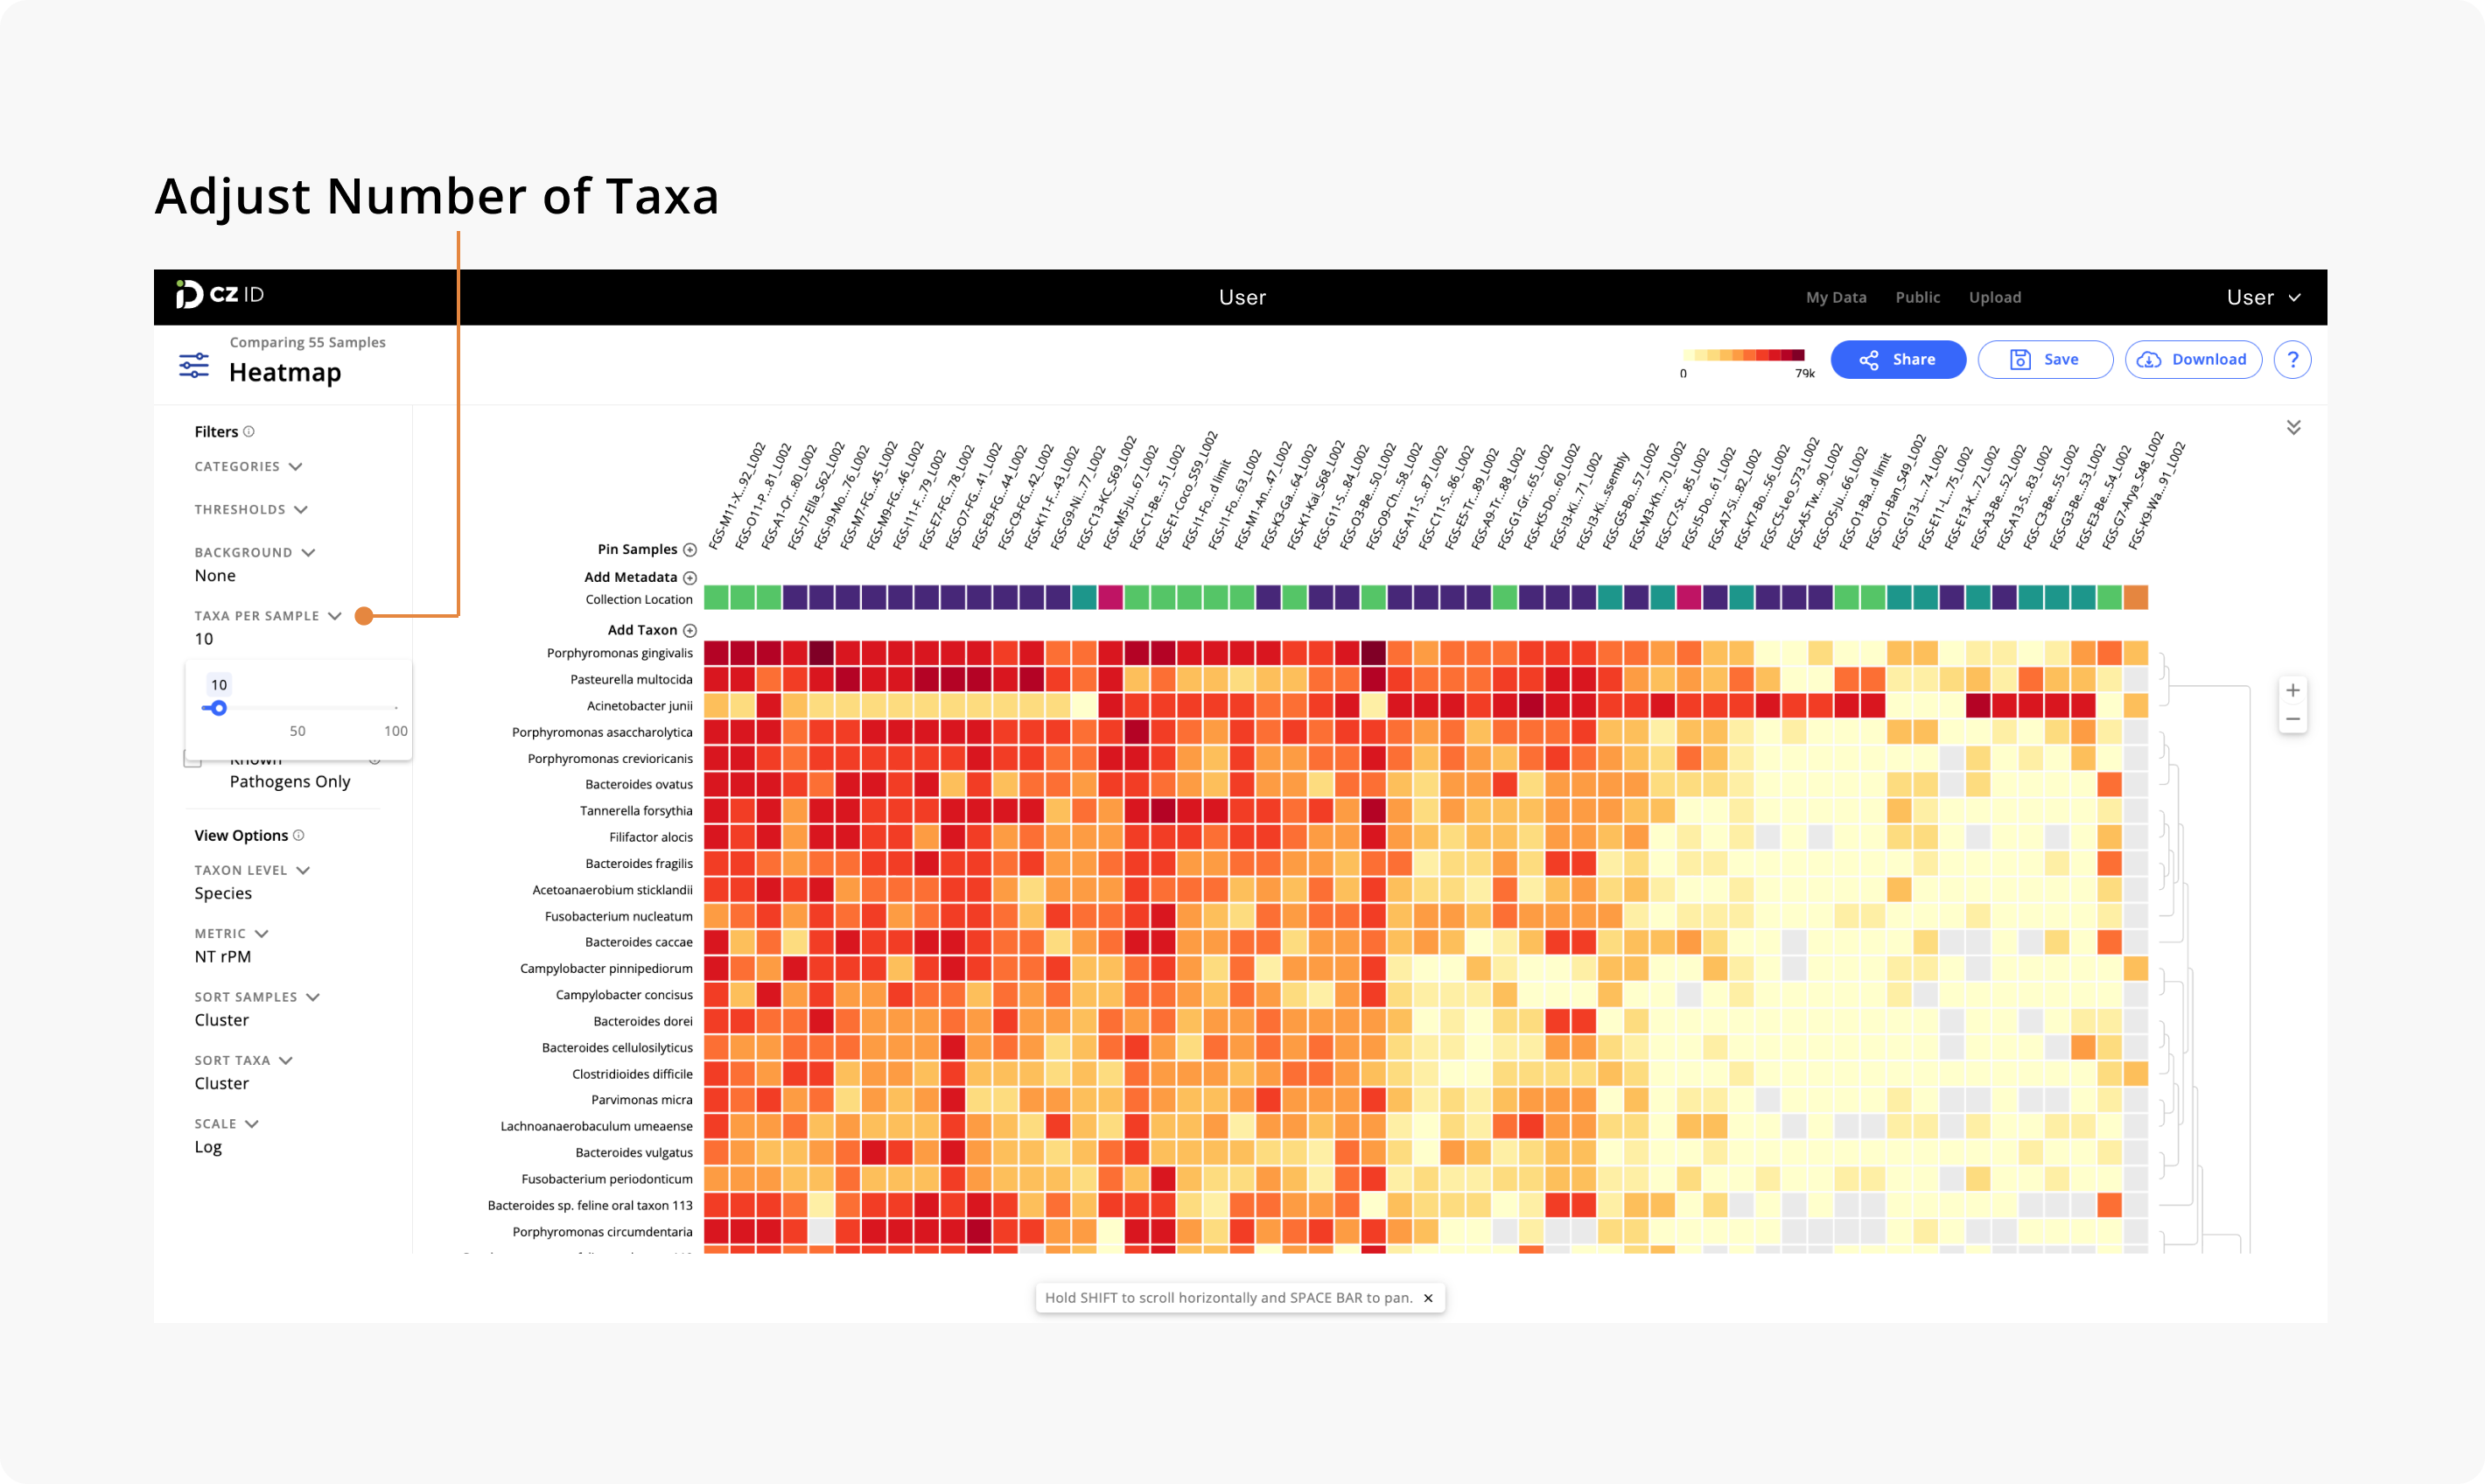The width and height of the screenshot is (2485, 1484).
Task: Dismiss the SHIFT scroll tooltip with its X
Action: pos(1429,1297)
